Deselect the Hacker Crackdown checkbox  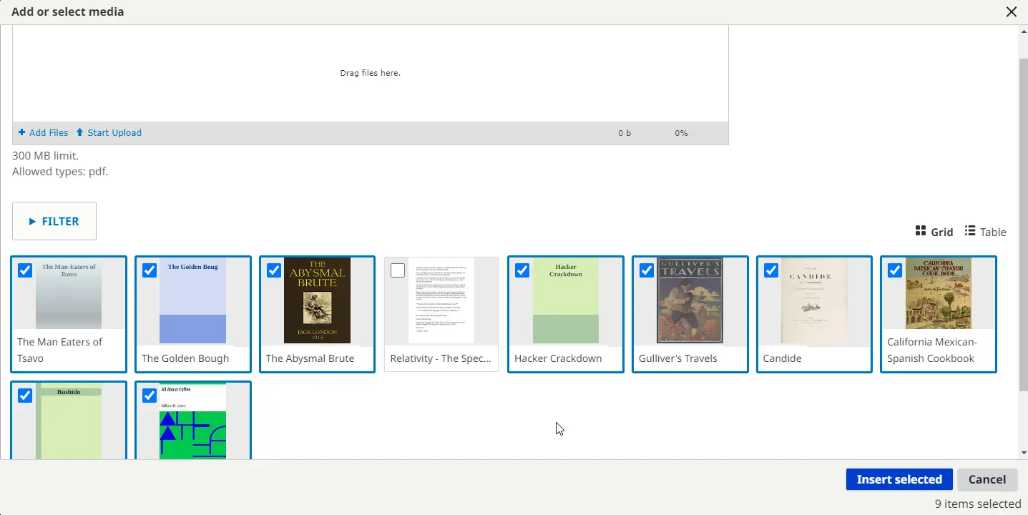[522, 270]
